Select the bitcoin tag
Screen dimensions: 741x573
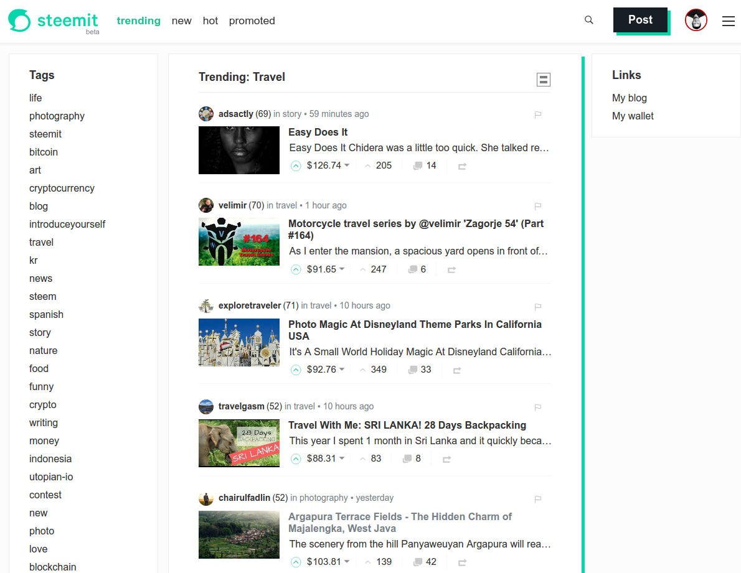click(x=44, y=152)
